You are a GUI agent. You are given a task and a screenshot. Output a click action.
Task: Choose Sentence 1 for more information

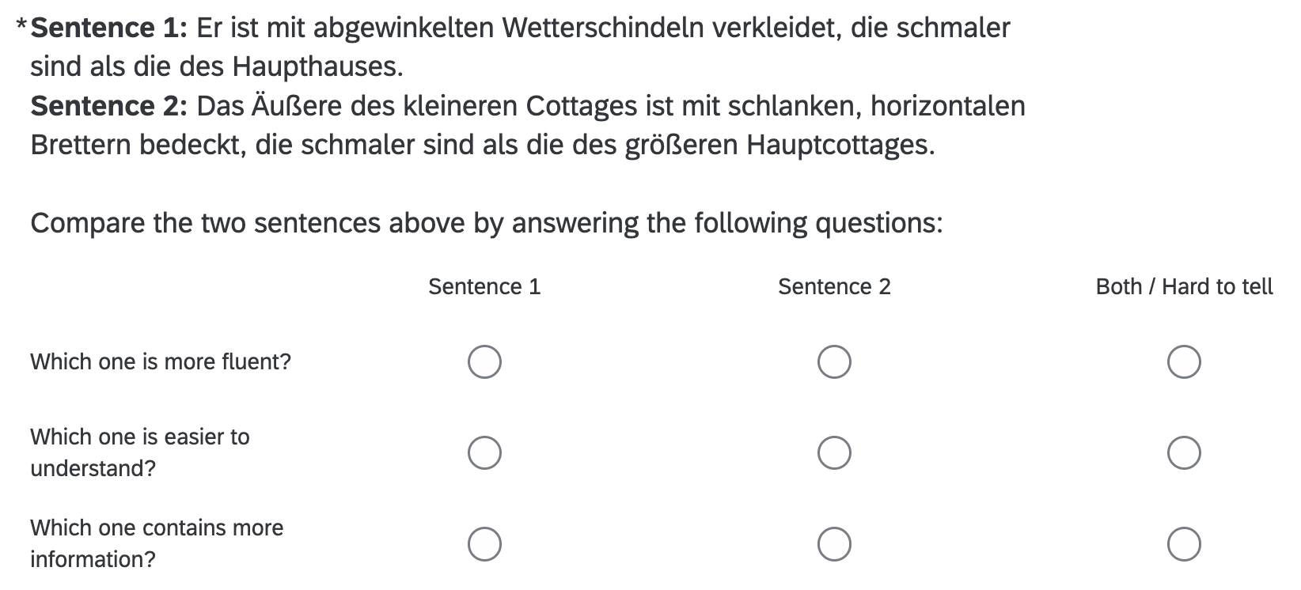(x=484, y=544)
